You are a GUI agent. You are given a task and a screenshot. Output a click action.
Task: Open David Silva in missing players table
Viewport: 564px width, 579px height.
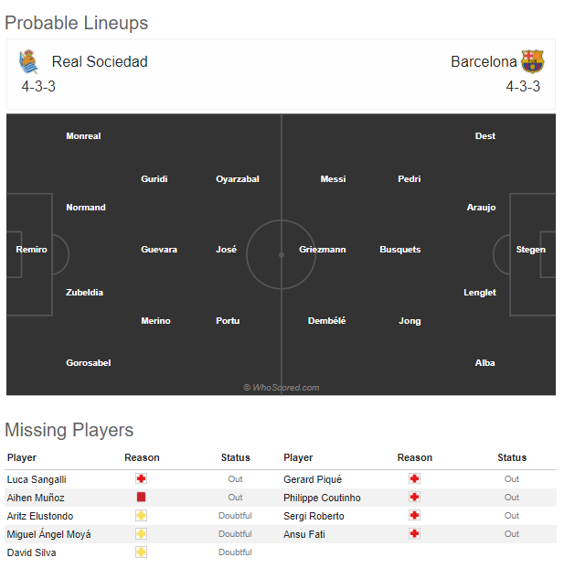[31, 552]
